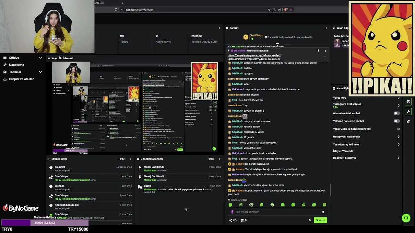The image size is (415, 233).
Task: Click 05:39:59 Yayında Olduğu Süre stat
Action: [x=204, y=39]
